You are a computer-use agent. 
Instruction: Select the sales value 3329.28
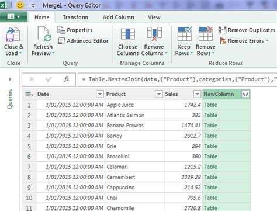coord(183,177)
